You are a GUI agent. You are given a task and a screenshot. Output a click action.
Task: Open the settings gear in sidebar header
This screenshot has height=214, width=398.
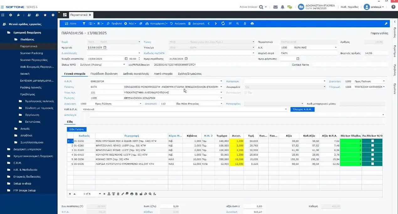point(11,15)
